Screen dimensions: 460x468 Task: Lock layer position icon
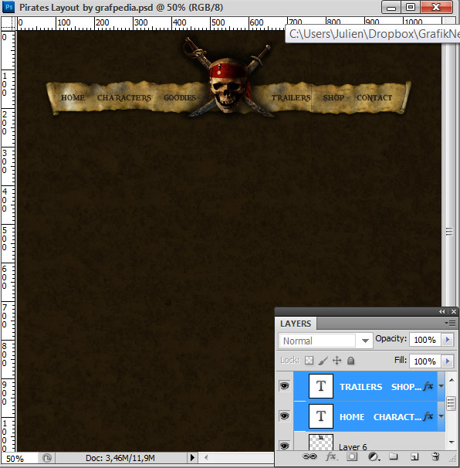(x=337, y=361)
